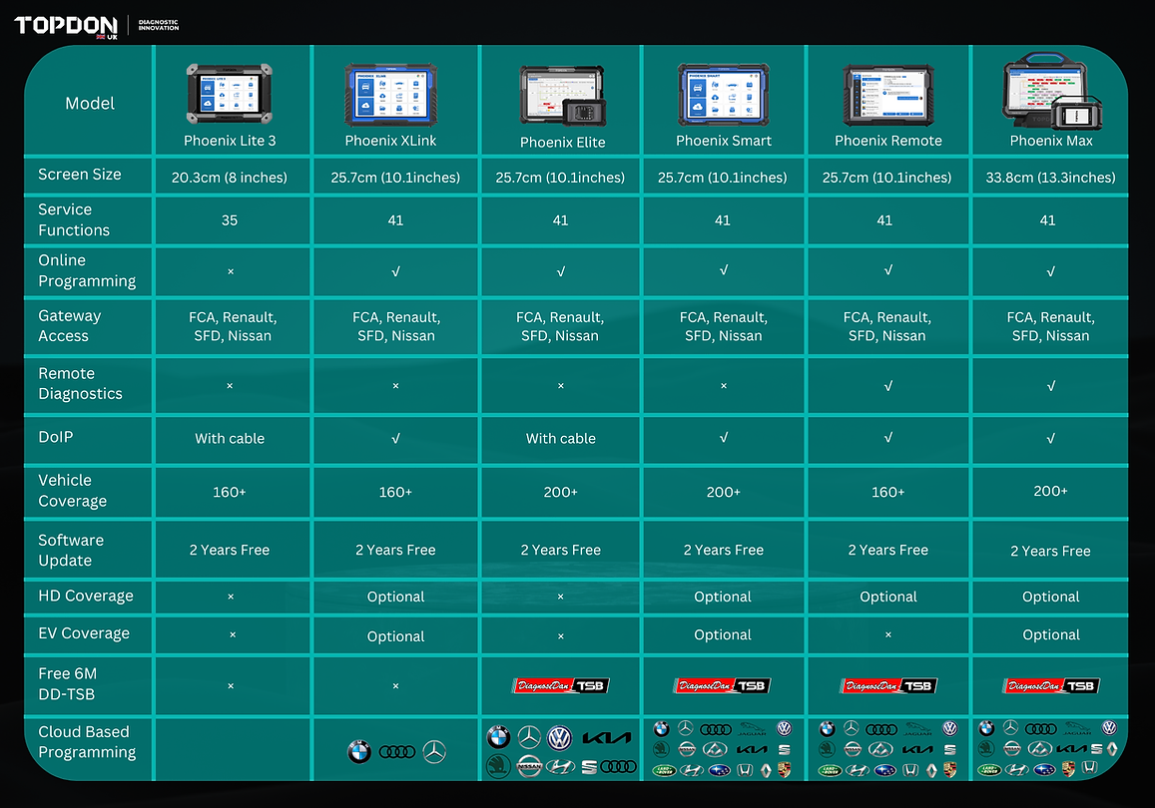
Task: Click the Skoda logo in Phoenix Elite column
Action: [x=499, y=766]
